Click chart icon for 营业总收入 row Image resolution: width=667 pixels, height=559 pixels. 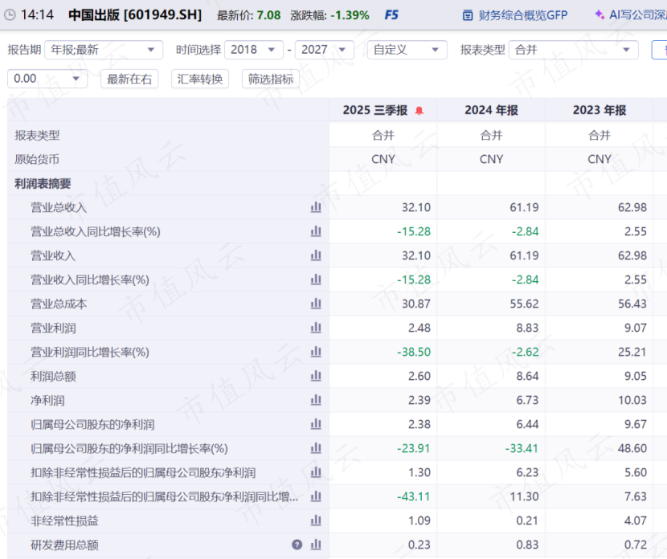pyautogui.click(x=316, y=207)
